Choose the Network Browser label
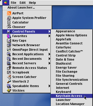The height and width of the screenshot is (106, 93). [x=26, y=45]
